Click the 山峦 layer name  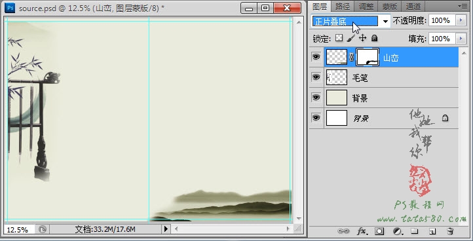tap(391, 58)
